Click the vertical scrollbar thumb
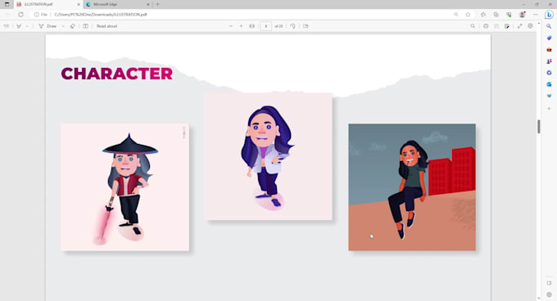Image resolution: width=557 pixels, height=301 pixels. click(538, 127)
